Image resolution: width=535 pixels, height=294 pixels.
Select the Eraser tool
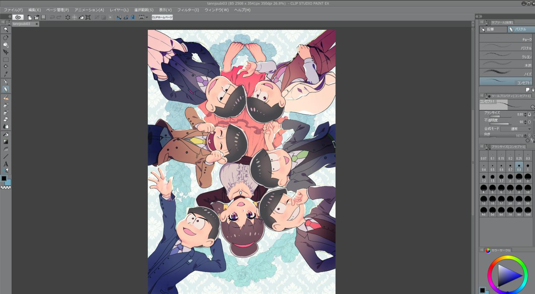(x=6, y=120)
